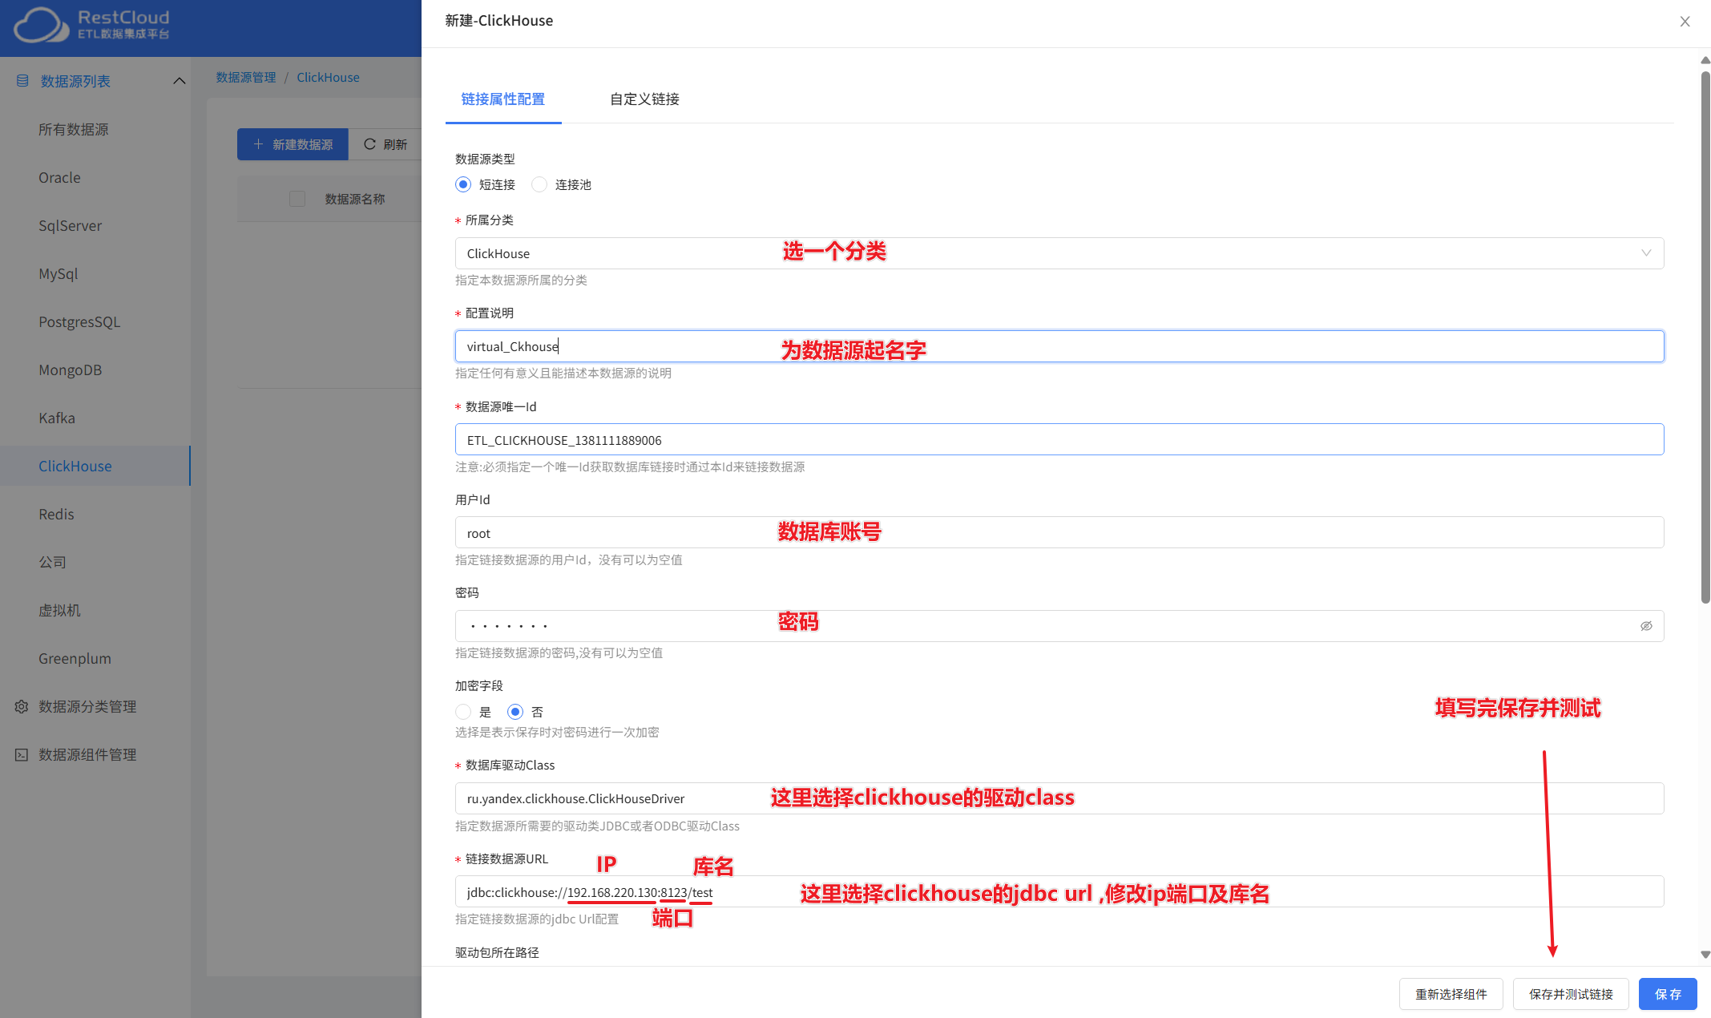Click the 数据源类型 label
Screen dimensions: 1711x1018
[485, 159]
